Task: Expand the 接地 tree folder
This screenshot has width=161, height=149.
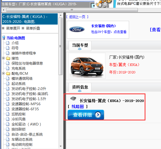Action: 3,58
